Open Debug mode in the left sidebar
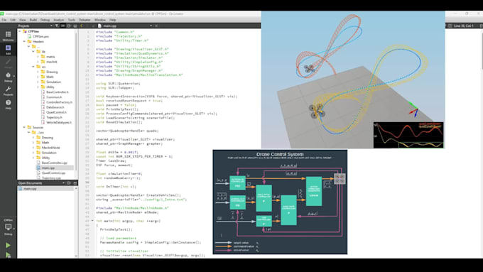The width and height of the screenshot is (483, 272). [8, 77]
